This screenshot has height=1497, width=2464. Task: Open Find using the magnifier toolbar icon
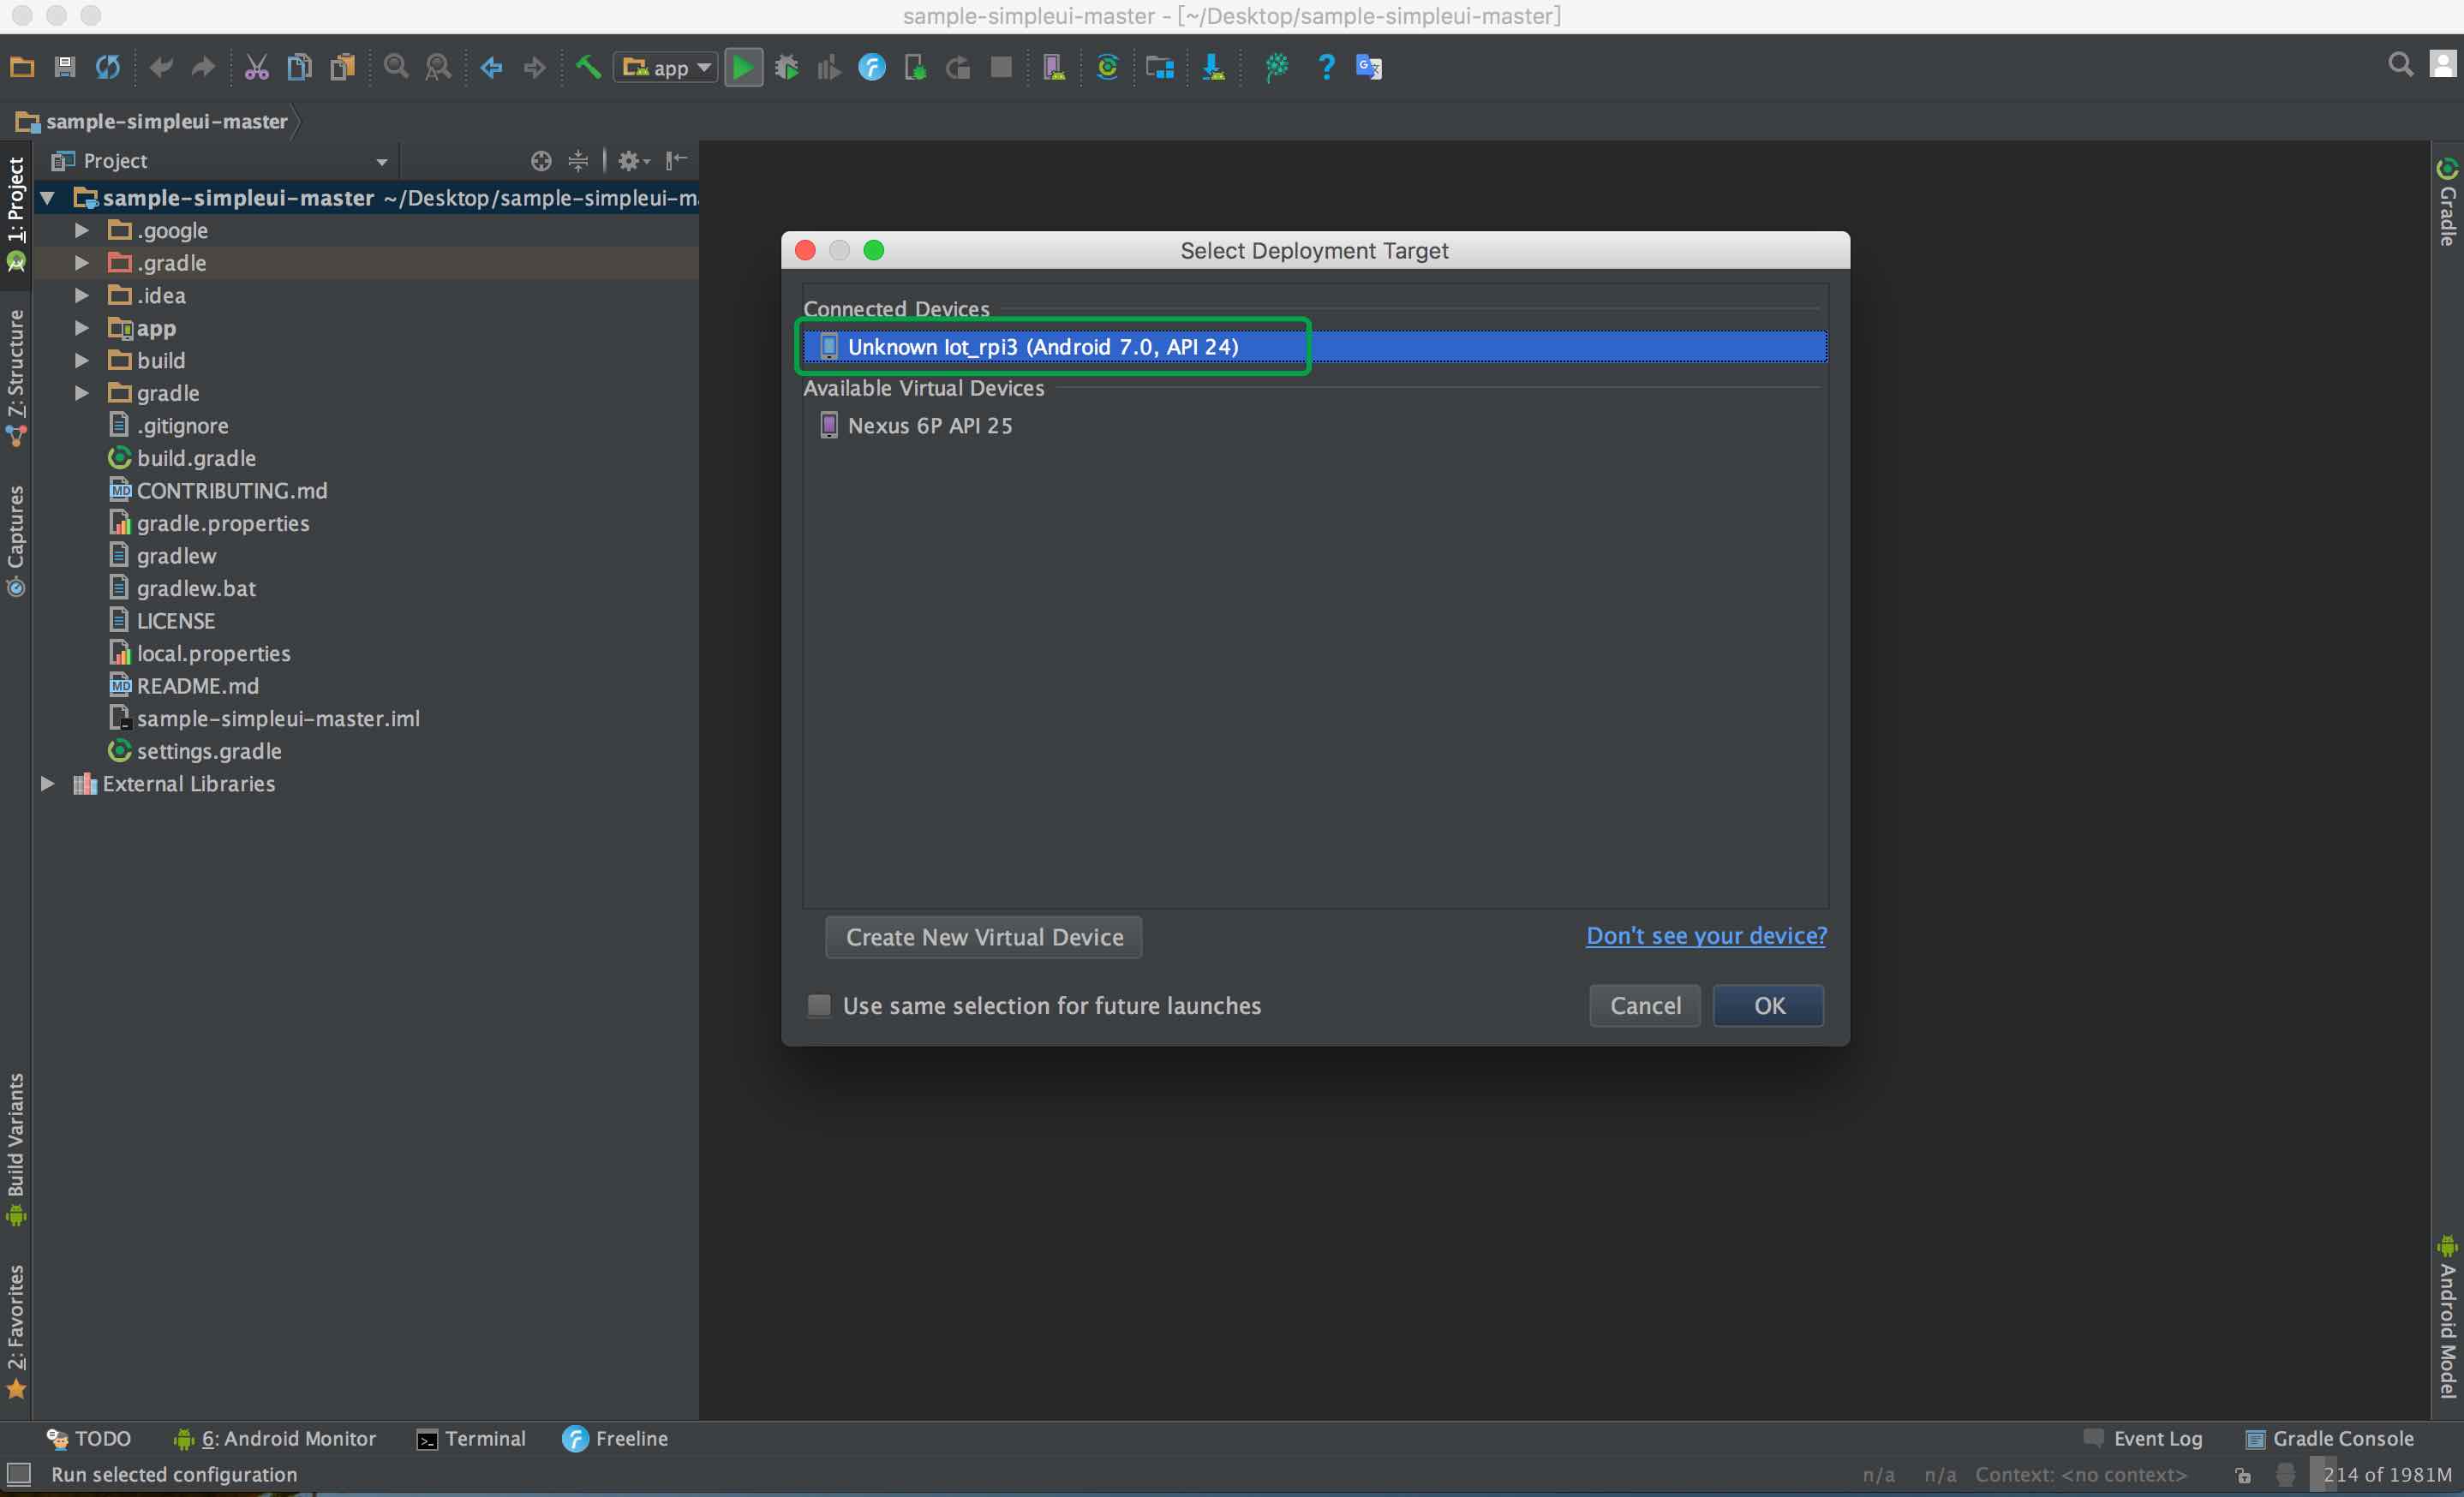pyautogui.click(x=396, y=67)
